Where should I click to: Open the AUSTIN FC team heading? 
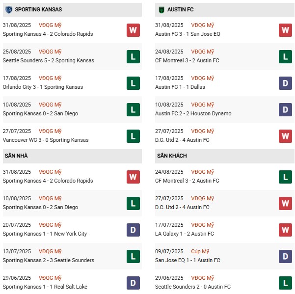click(182, 9)
